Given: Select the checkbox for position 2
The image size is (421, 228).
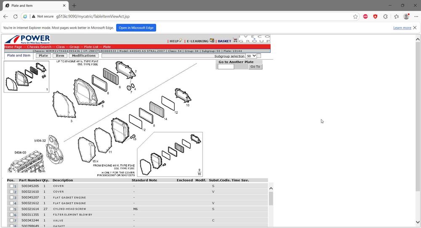Looking at the screenshot, I should [11, 191].
